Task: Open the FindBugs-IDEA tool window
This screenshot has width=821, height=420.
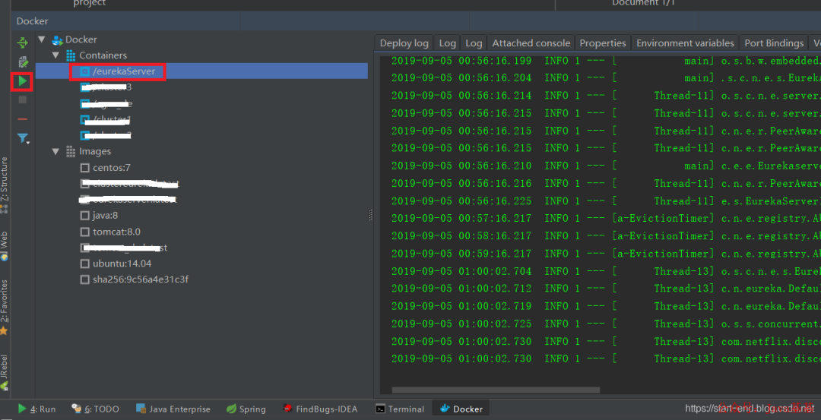Action: coord(320,409)
